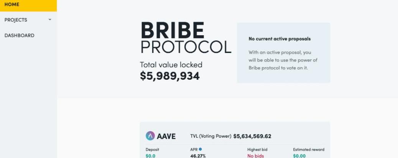Click the $5,989,934 total value
Image resolution: width=398 pixels, height=158 pixels.
[x=169, y=76]
